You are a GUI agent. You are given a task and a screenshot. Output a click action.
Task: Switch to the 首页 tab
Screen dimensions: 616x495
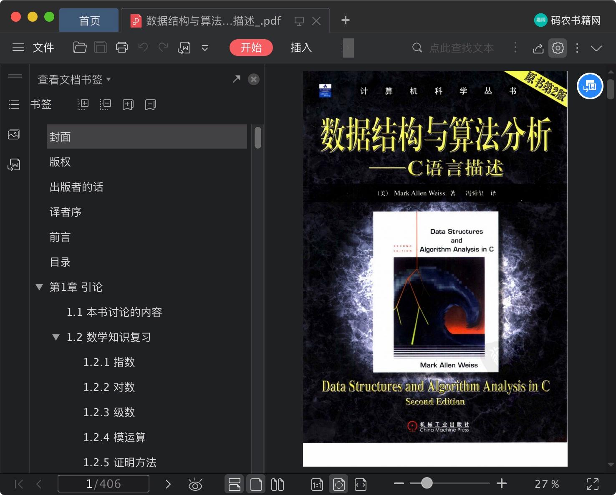pyautogui.click(x=89, y=20)
